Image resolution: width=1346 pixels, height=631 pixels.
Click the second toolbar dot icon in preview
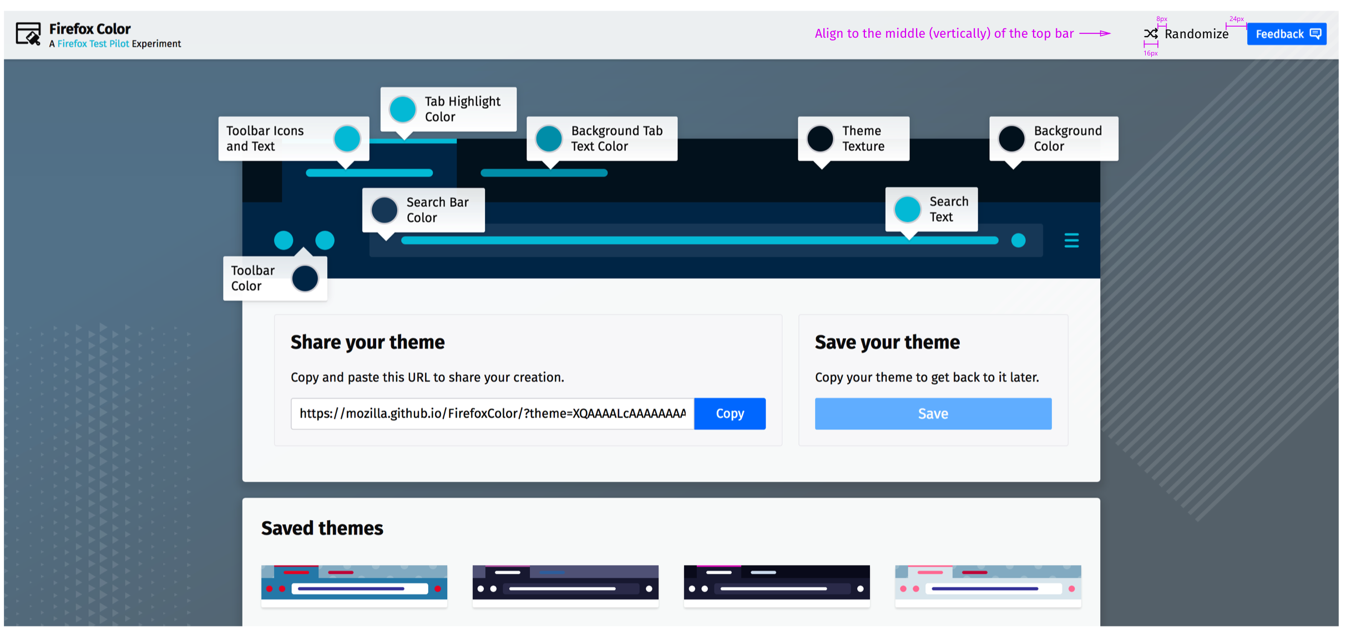pyautogui.click(x=325, y=240)
